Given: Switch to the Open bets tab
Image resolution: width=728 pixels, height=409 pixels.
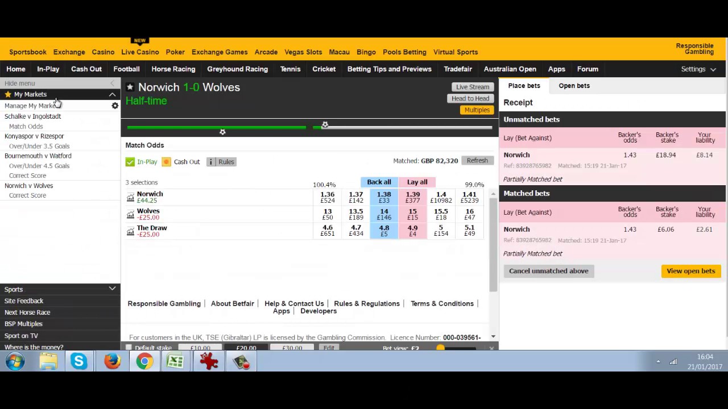Looking at the screenshot, I should coord(574,86).
